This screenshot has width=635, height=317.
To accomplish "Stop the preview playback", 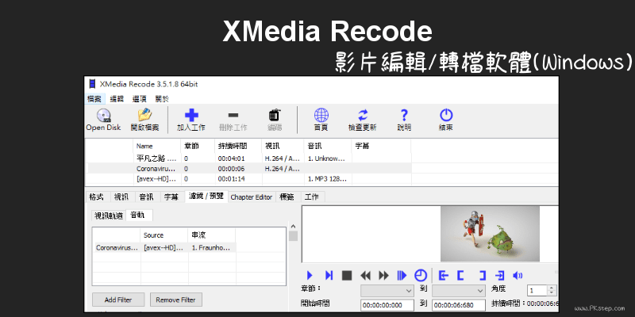I will click(x=347, y=276).
